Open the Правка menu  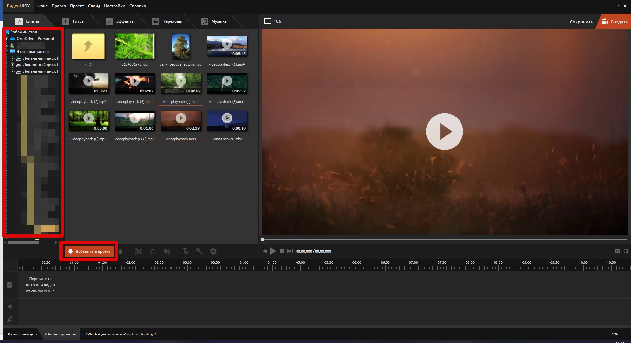[x=59, y=6]
